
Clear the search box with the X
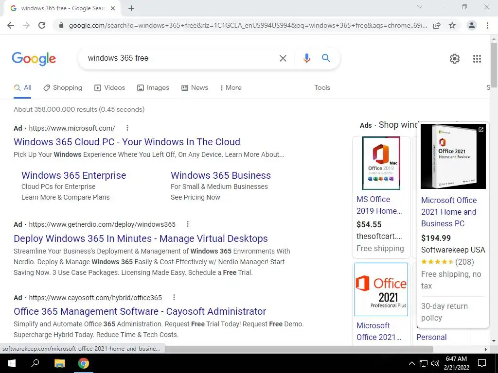pos(283,58)
